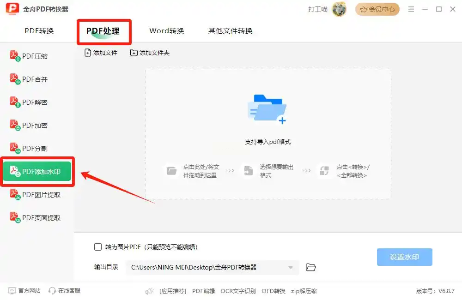
Task: Click the output directory path field
Action: coord(212,267)
